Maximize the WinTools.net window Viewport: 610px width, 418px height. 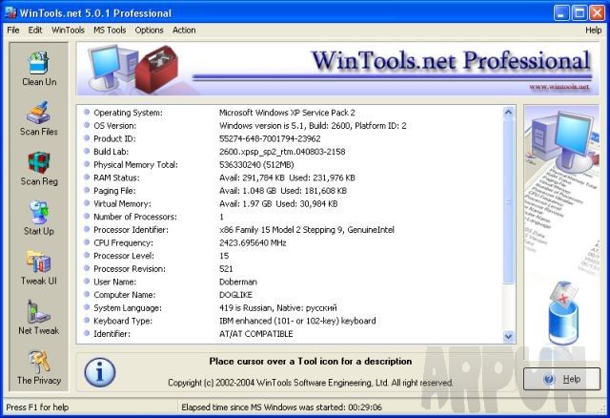point(579,12)
